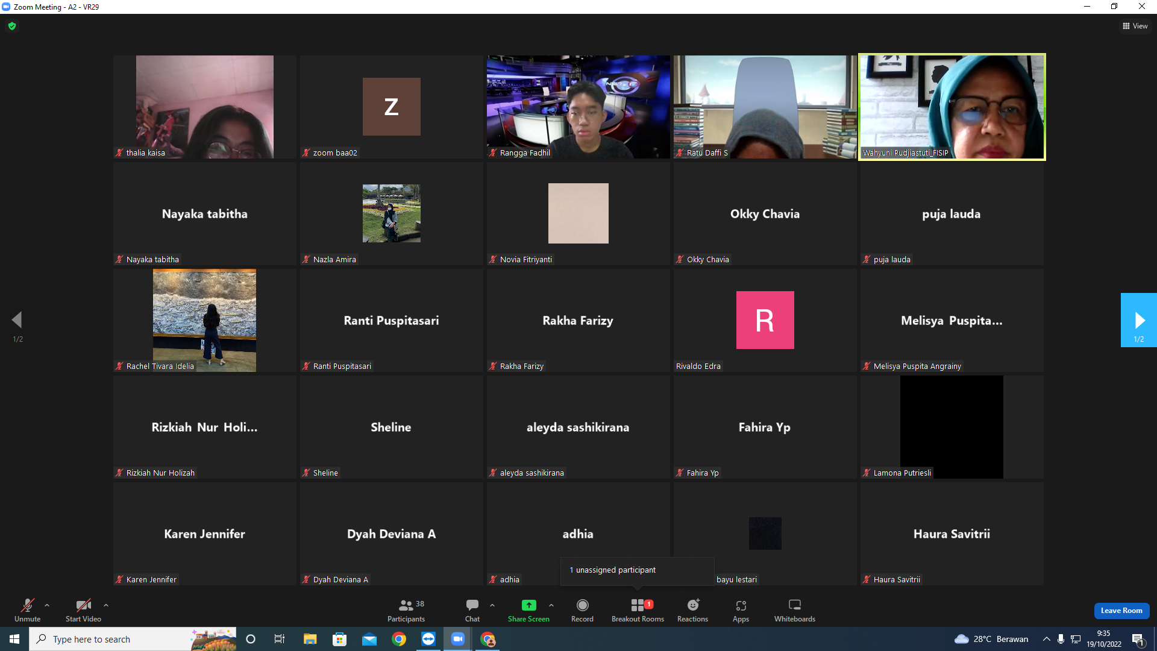Switch to Zoom in the taskbar
The image size is (1157, 651).
pyautogui.click(x=458, y=639)
